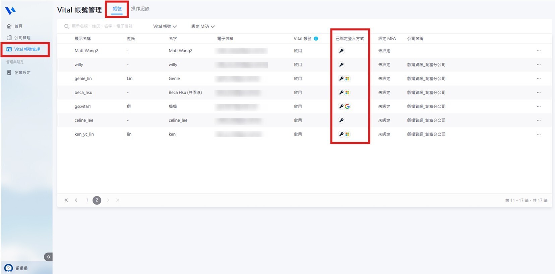The image size is (555, 274).
Task: Open 企業設定 in the sidebar
Action: (x=19, y=72)
